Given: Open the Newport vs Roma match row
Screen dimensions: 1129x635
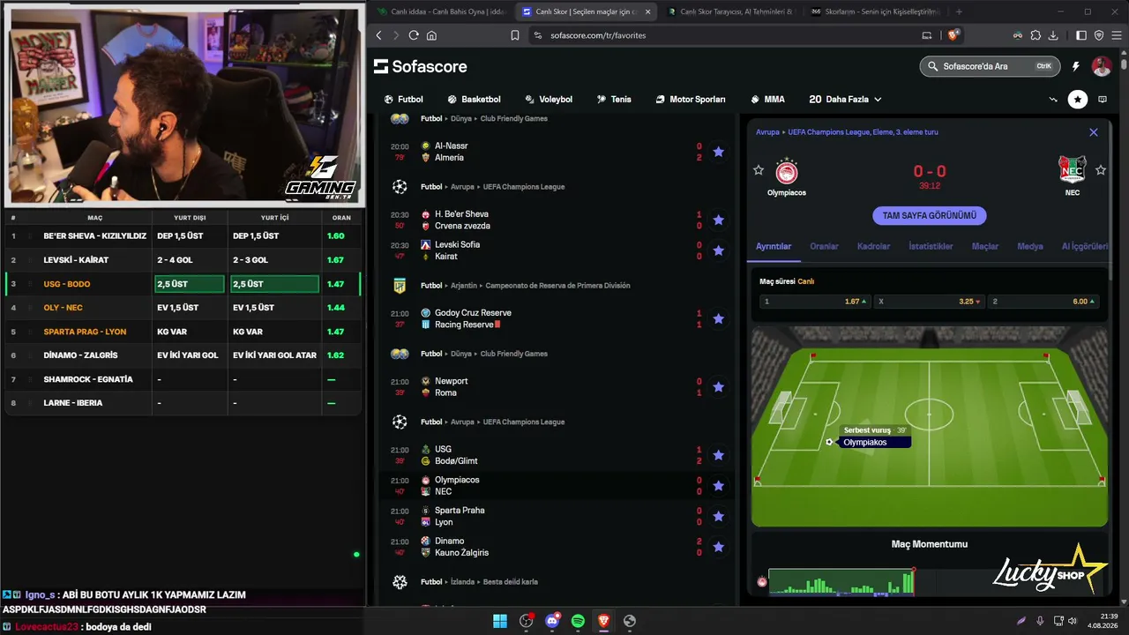Looking at the screenshot, I should 556,386.
